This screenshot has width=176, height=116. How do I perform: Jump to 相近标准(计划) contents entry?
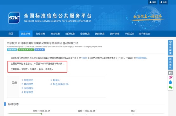(59, 84)
